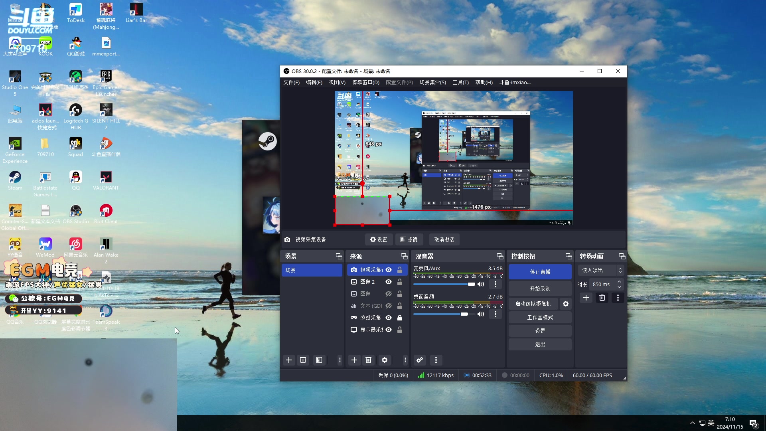Viewport: 766px width, 431px height.
Task: Open the VALORANT desktop icon
Action: (106, 181)
